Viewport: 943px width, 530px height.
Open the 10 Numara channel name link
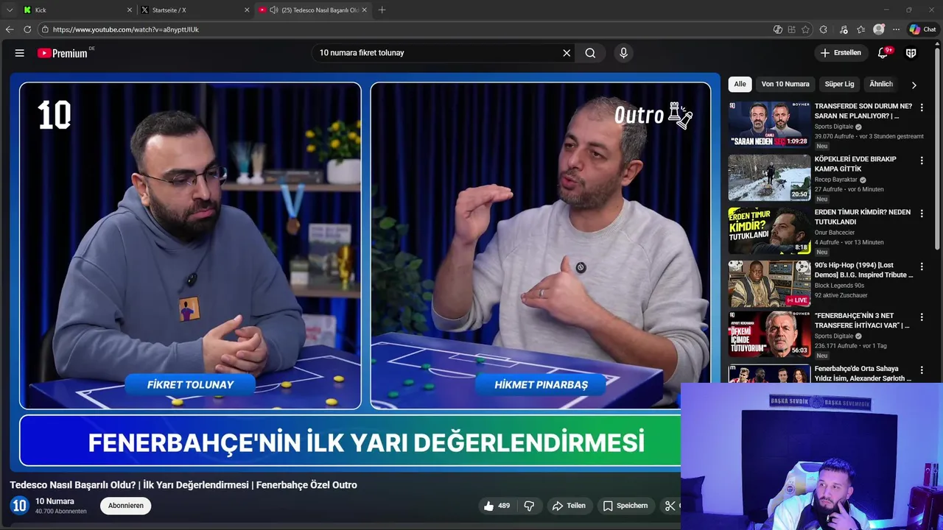(55, 501)
